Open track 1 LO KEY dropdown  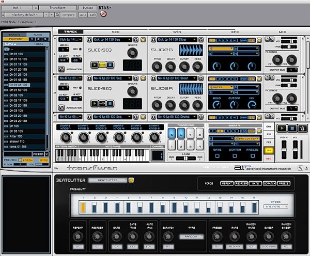click(64, 60)
